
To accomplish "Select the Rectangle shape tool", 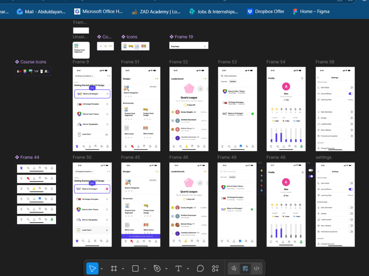I will 135,268.
